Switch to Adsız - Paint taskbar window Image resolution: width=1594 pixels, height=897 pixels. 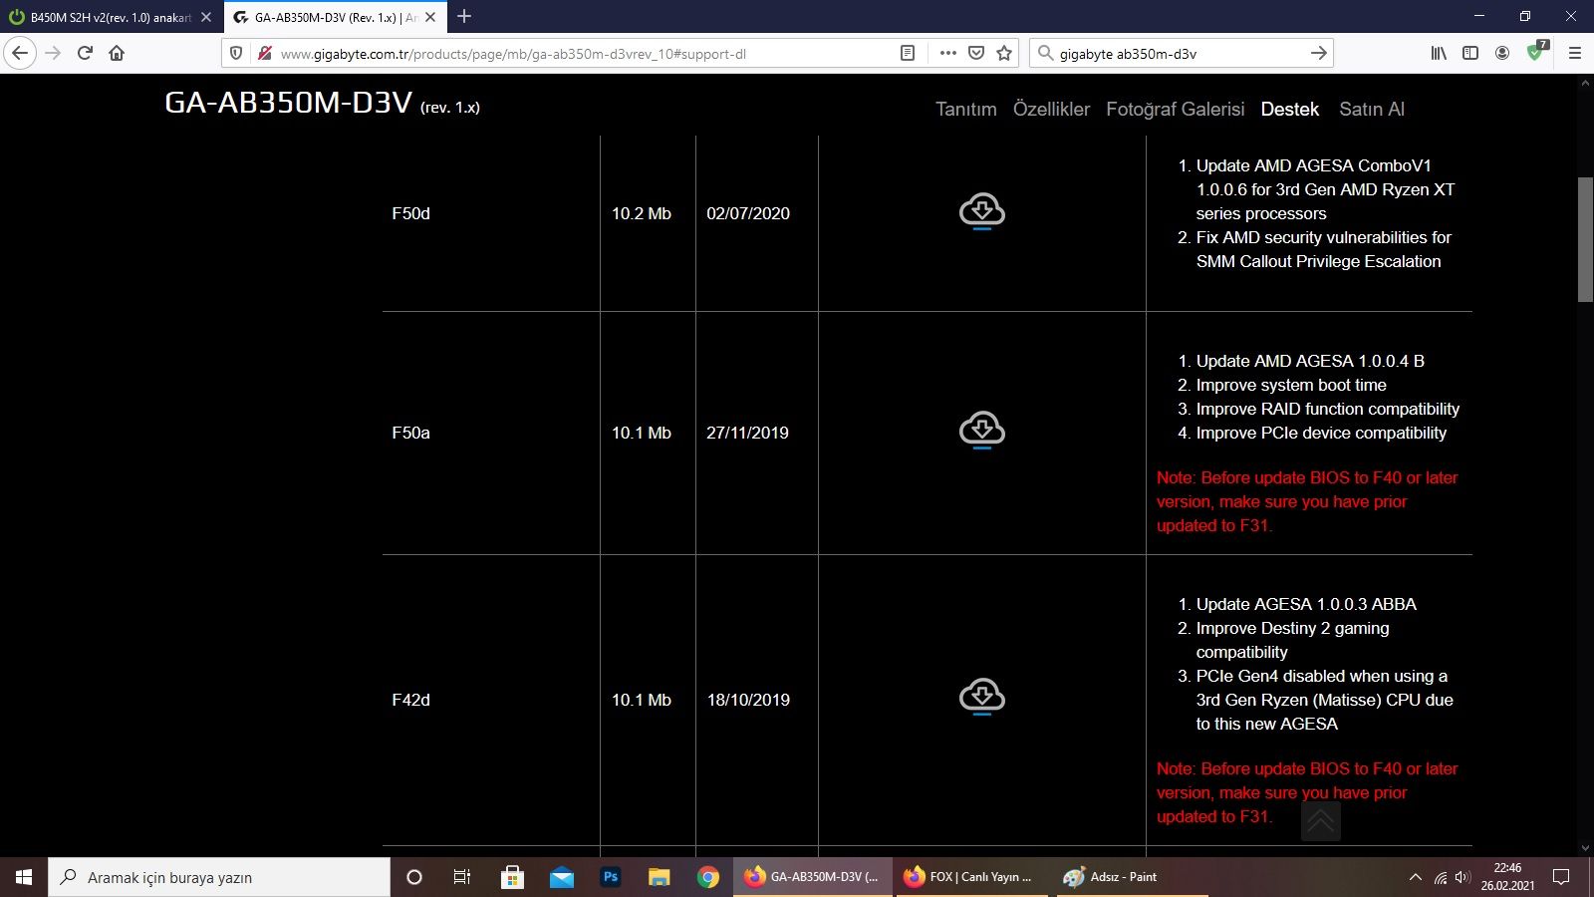click(x=1132, y=877)
